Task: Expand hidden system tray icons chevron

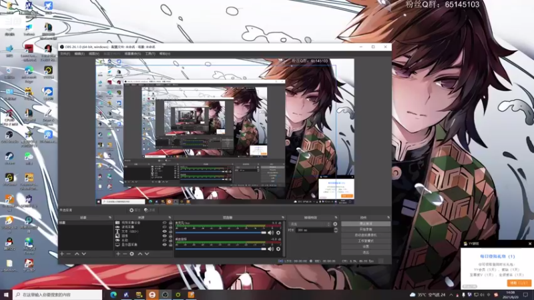Action: (451, 295)
